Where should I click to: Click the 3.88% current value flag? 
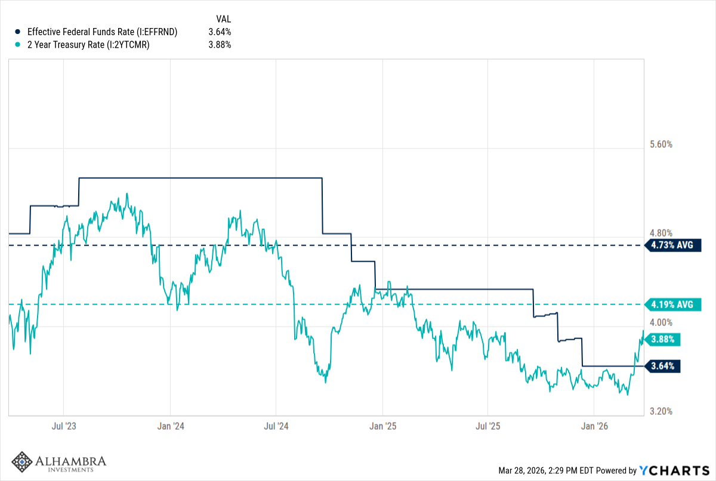[x=663, y=340]
